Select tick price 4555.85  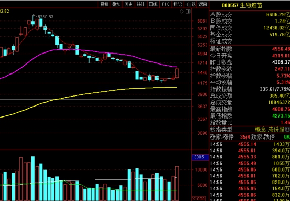pyautogui.click(x=247, y=183)
